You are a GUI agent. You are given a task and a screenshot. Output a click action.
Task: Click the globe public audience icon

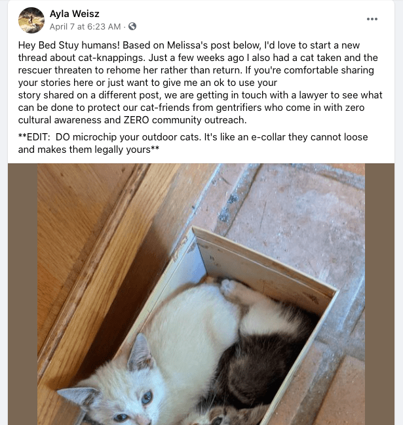tap(132, 26)
